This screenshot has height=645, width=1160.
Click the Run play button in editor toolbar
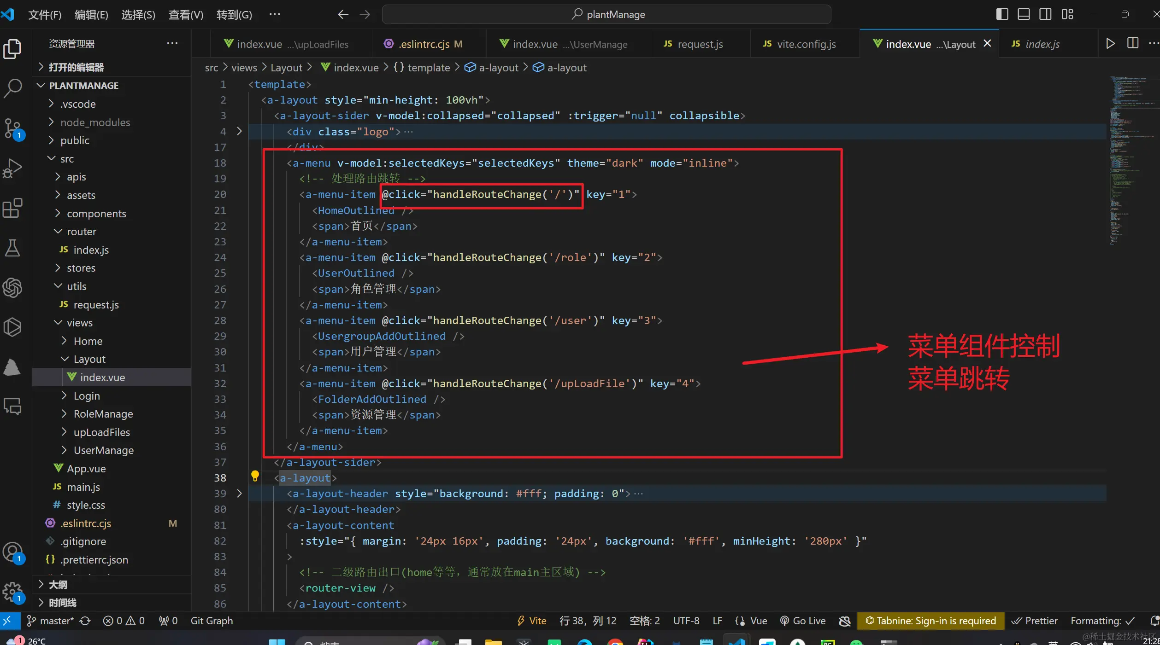pyautogui.click(x=1110, y=44)
